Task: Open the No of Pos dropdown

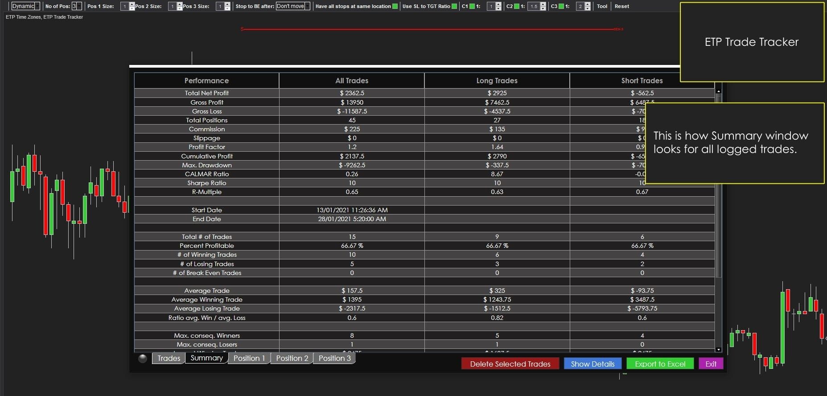Action: (x=77, y=6)
